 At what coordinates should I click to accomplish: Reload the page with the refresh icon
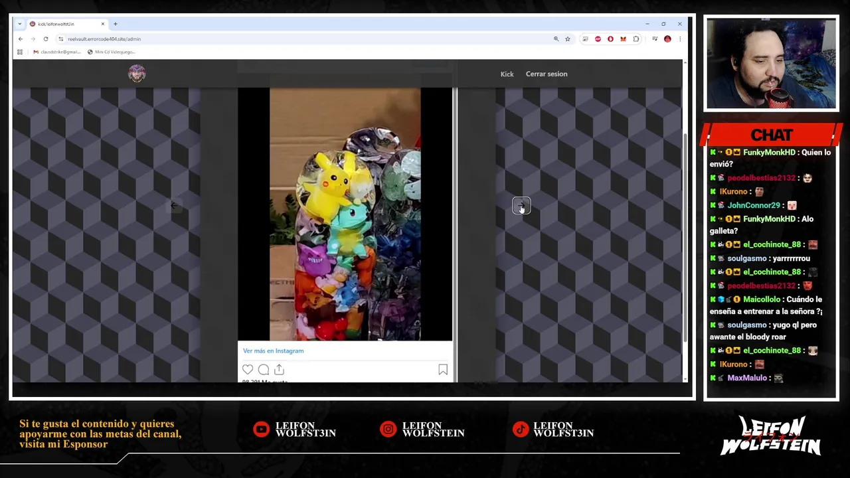click(x=45, y=39)
